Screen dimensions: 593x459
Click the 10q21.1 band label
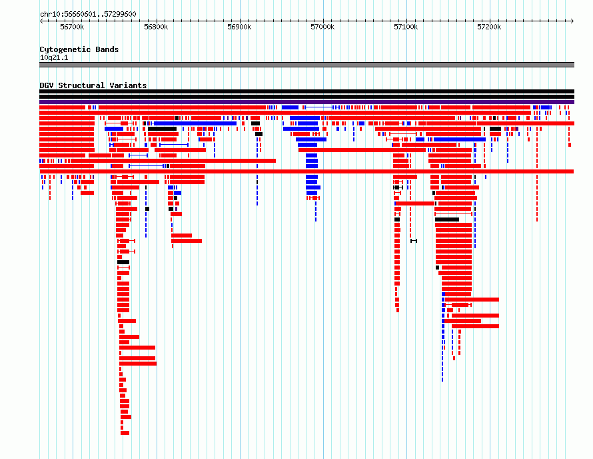pyautogui.click(x=54, y=57)
